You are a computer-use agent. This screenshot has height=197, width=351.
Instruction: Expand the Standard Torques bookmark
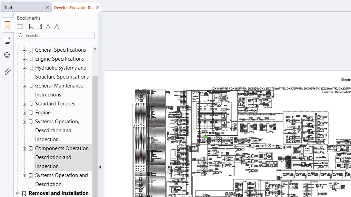tap(24, 104)
